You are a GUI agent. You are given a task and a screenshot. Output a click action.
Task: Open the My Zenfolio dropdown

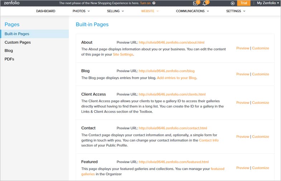(x=268, y=3)
